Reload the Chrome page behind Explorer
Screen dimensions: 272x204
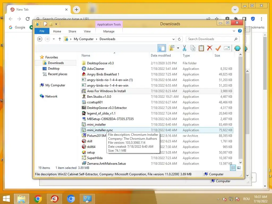(x=28, y=19)
